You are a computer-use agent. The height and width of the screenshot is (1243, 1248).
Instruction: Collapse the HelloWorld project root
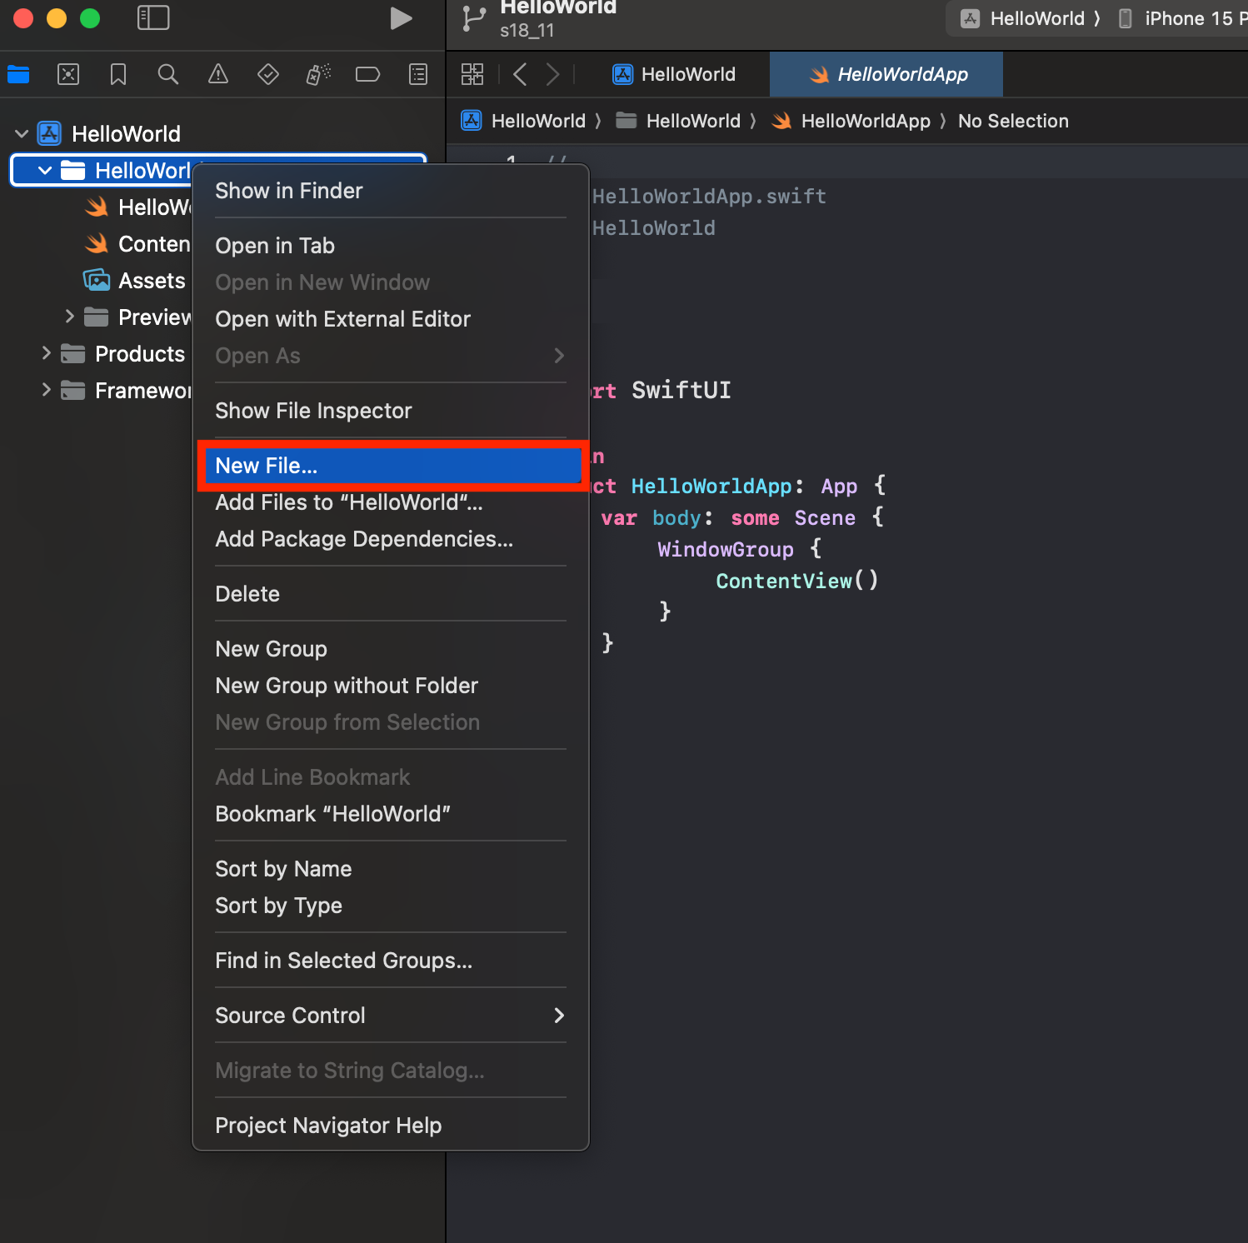22,134
